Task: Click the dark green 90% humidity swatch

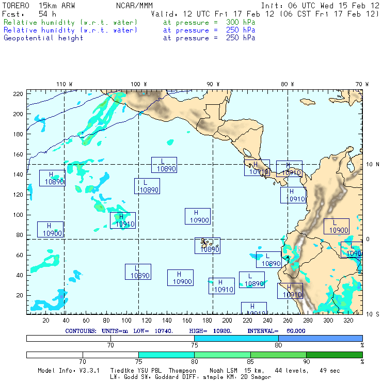Action: [334, 355]
